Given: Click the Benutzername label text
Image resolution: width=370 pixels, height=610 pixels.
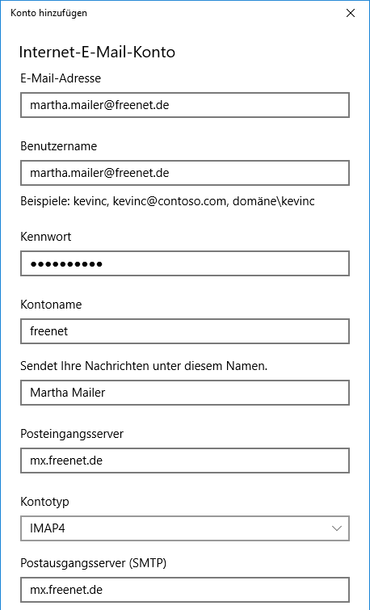Looking at the screenshot, I should coord(59,146).
